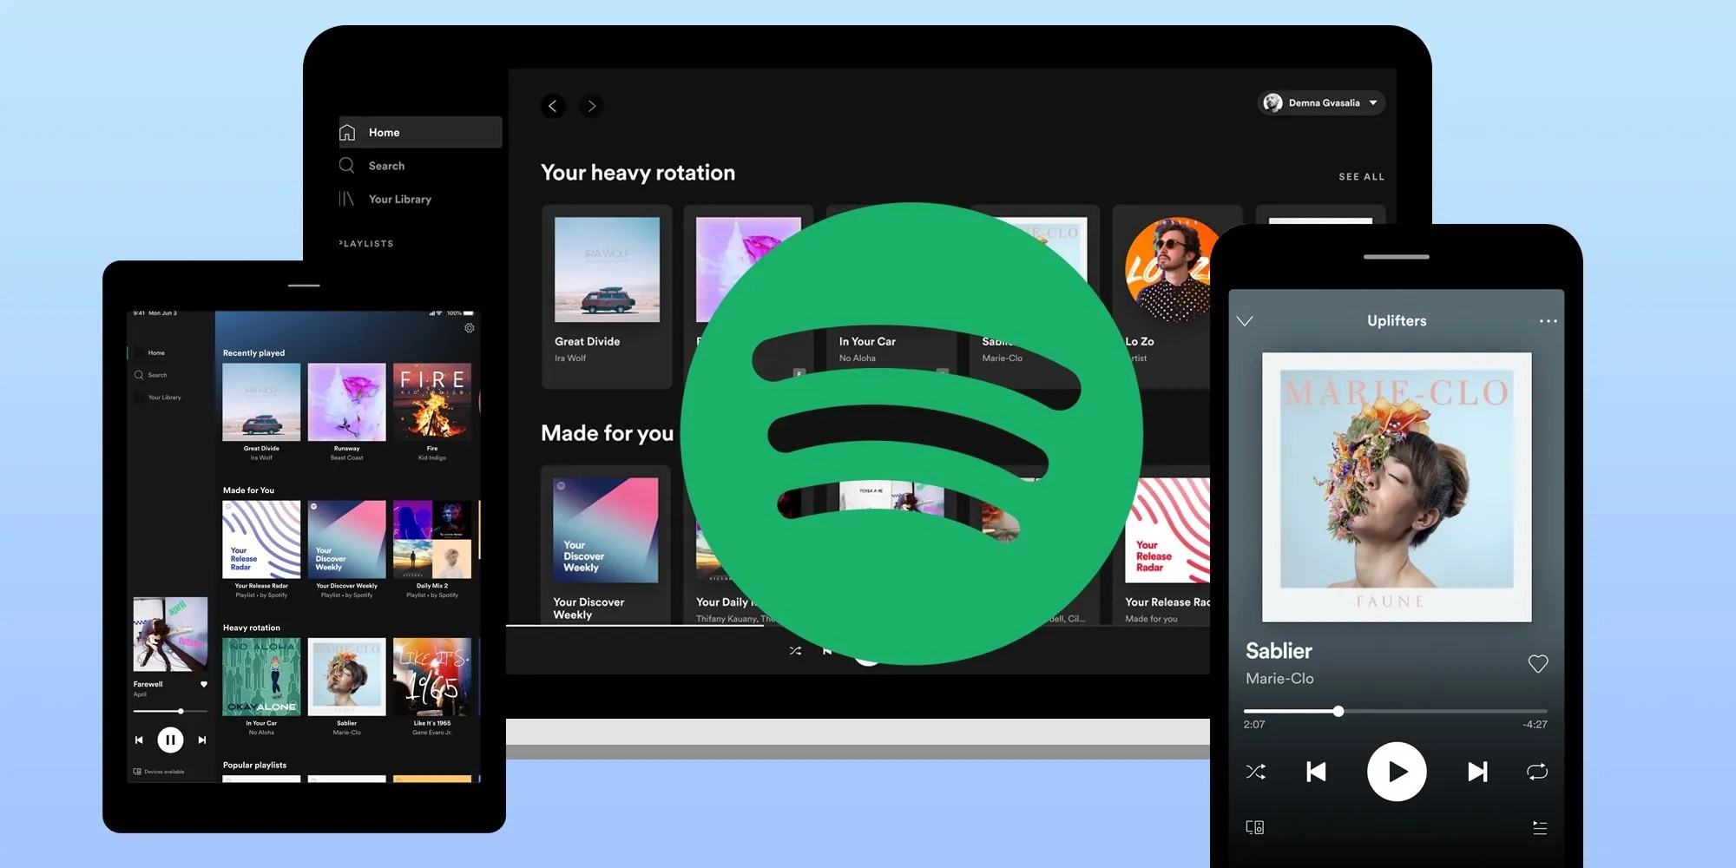
Task: Go forward with laptop's right arrow button
Action: point(591,106)
